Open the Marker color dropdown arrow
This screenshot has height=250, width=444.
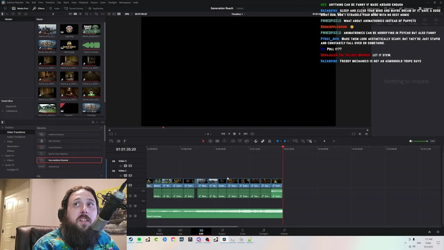[x=288, y=141]
